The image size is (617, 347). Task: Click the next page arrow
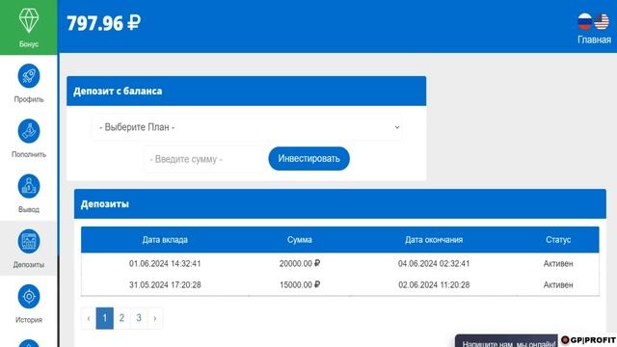(x=155, y=318)
